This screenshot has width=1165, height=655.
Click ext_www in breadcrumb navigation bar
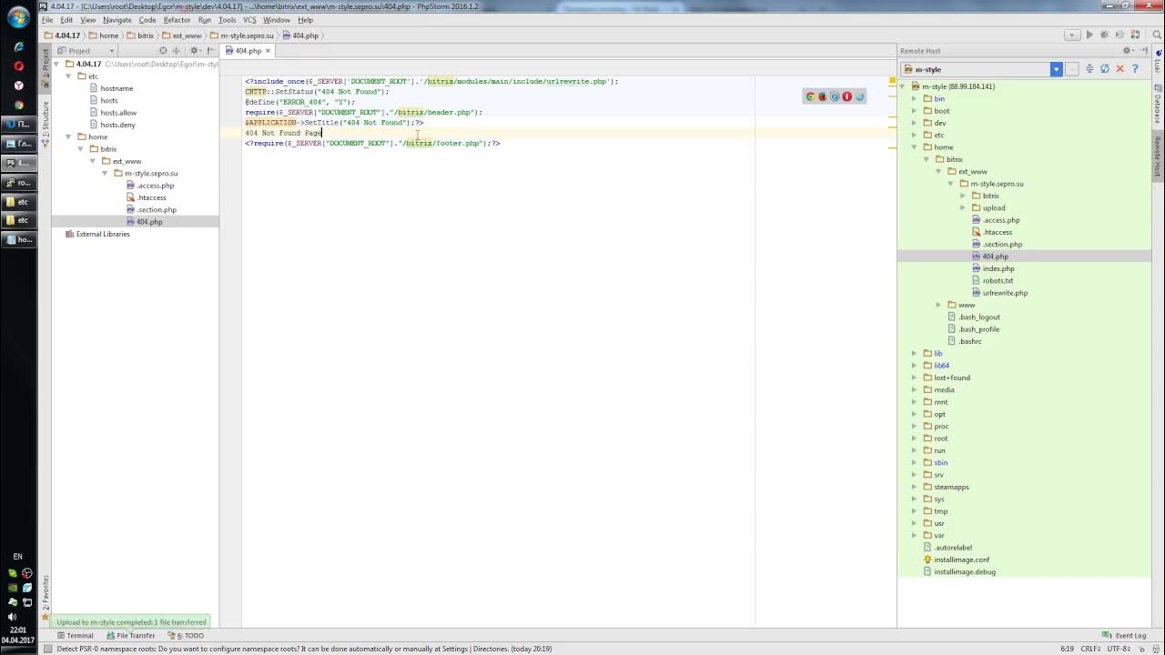pos(182,35)
